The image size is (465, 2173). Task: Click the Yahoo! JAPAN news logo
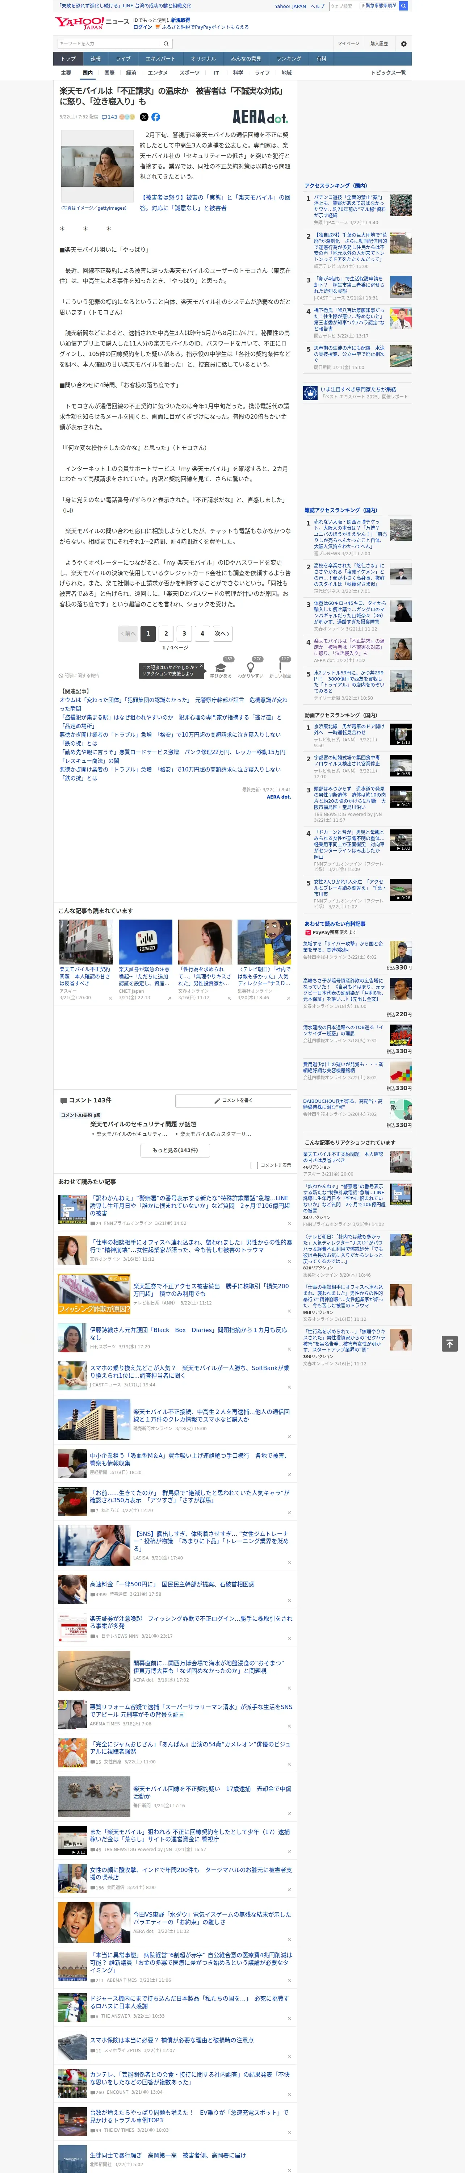tap(92, 23)
